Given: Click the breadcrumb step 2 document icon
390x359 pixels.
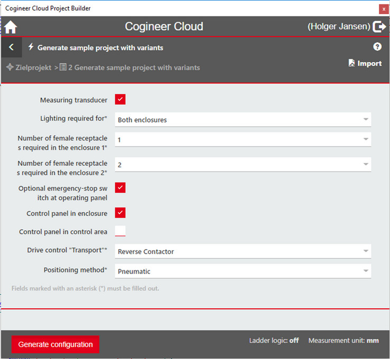Looking at the screenshot, I should click(63, 68).
